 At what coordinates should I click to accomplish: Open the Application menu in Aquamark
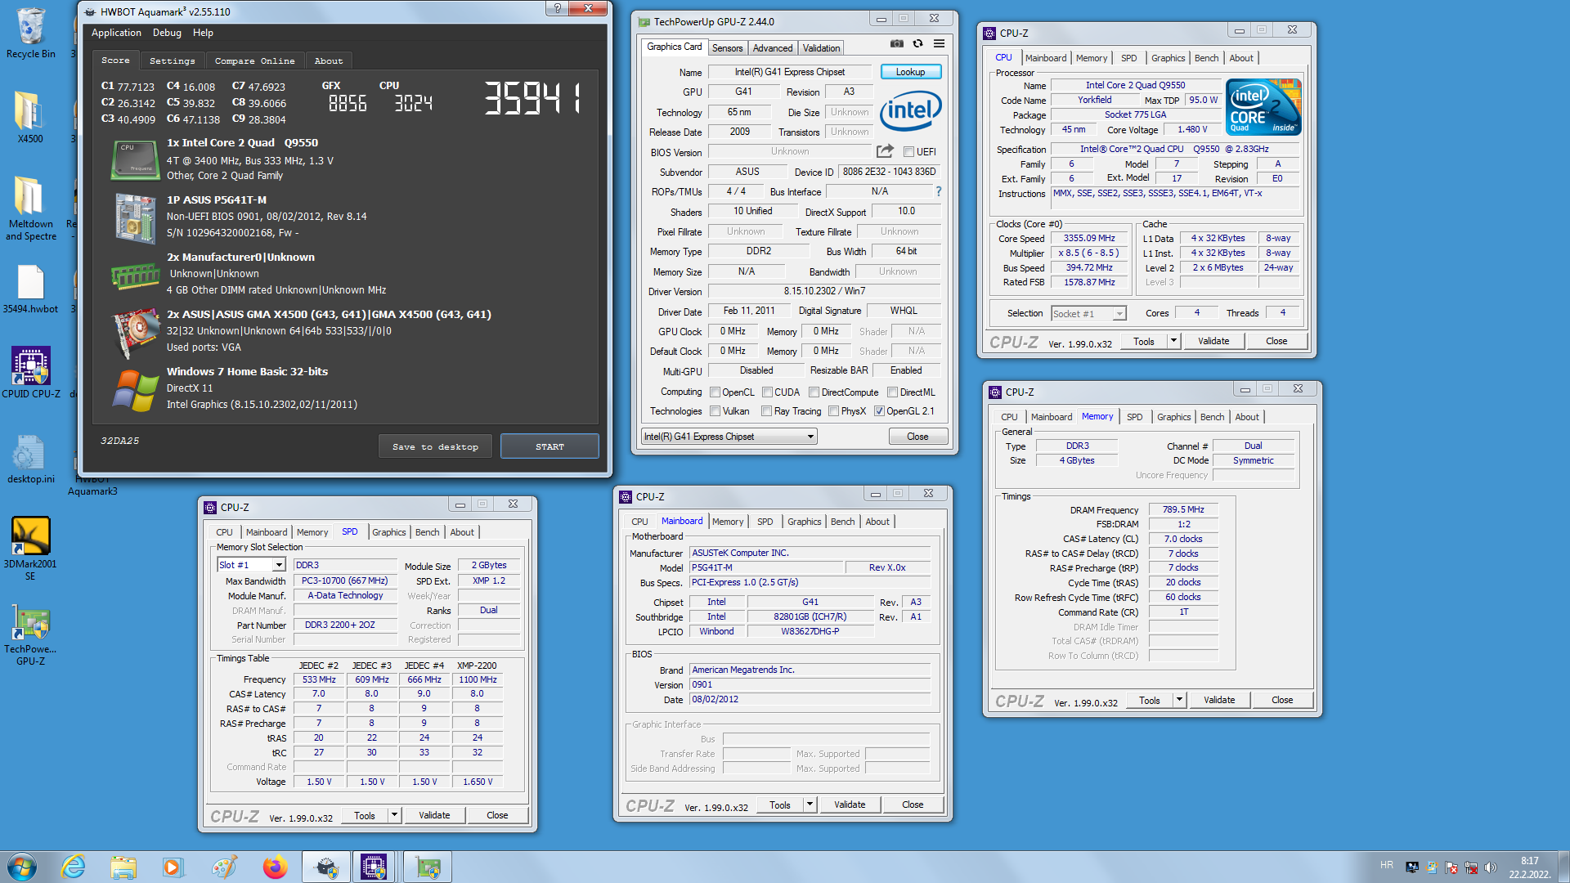(116, 33)
